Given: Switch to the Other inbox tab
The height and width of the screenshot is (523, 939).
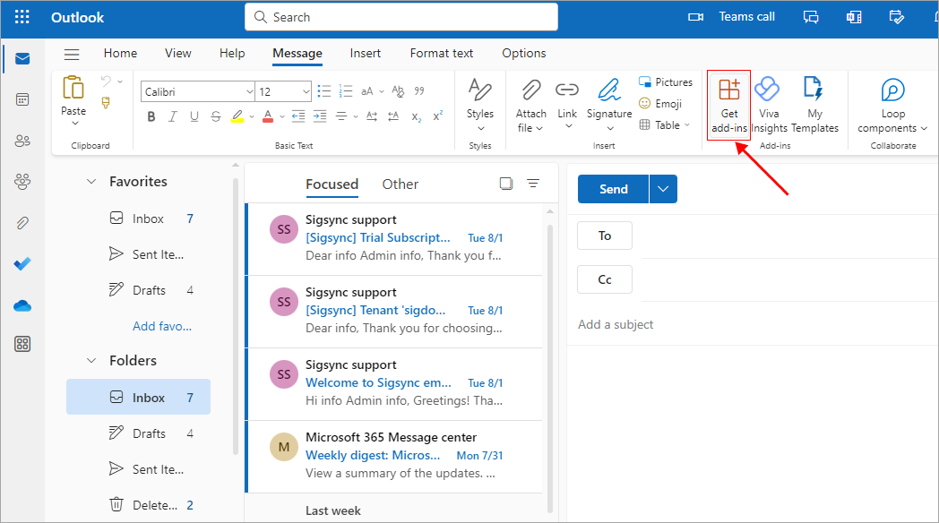Looking at the screenshot, I should point(400,184).
